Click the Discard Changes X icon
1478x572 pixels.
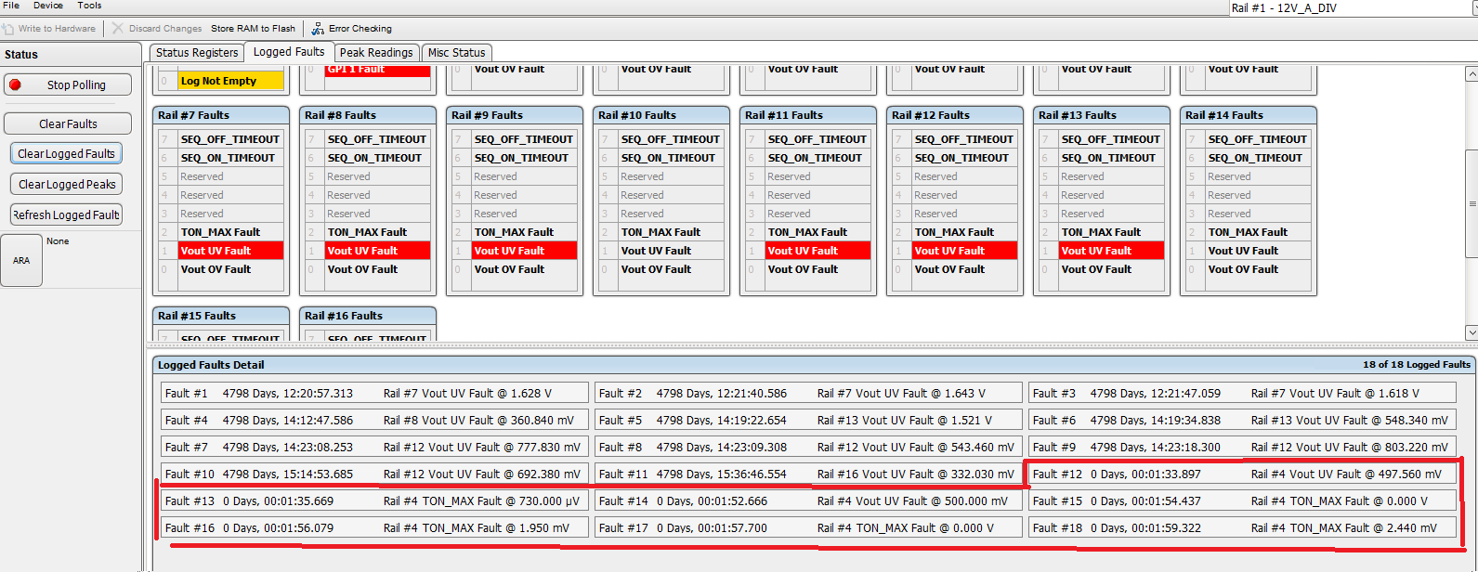coord(118,29)
